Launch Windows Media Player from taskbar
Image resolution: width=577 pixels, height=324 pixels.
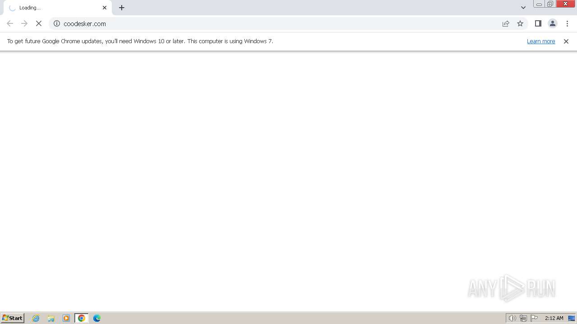coord(66,318)
